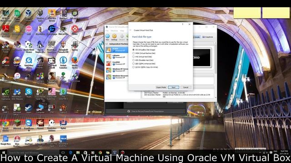This screenshot has width=291, height=163.
Task: Open the Mozilla Firefox desktop icon
Action: tap(75, 62)
